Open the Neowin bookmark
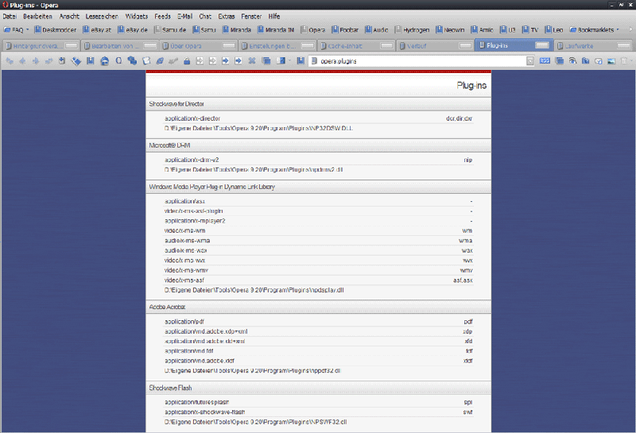Screen dimensions: 636x433 pyautogui.click(x=450, y=29)
